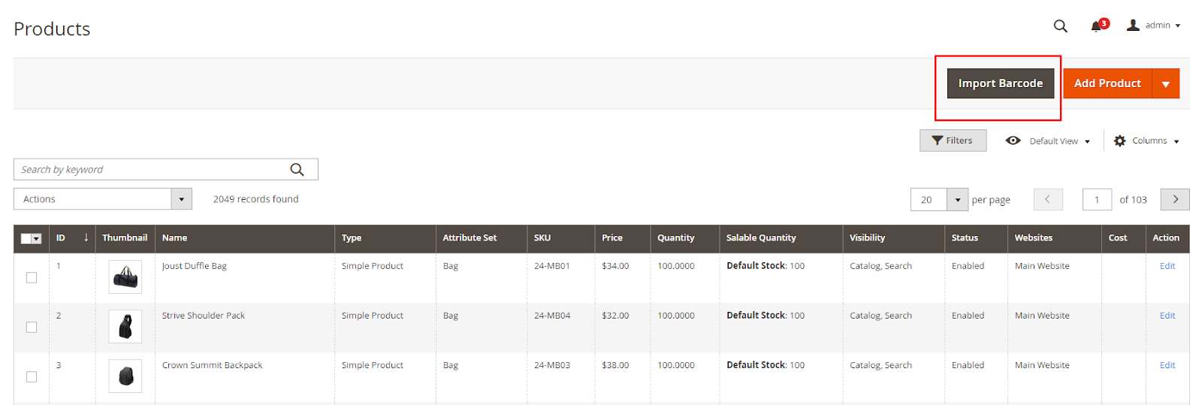Open Columns gear settings
This screenshot has height=405, width=1202.
pyautogui.click(x=1119, y=141)
